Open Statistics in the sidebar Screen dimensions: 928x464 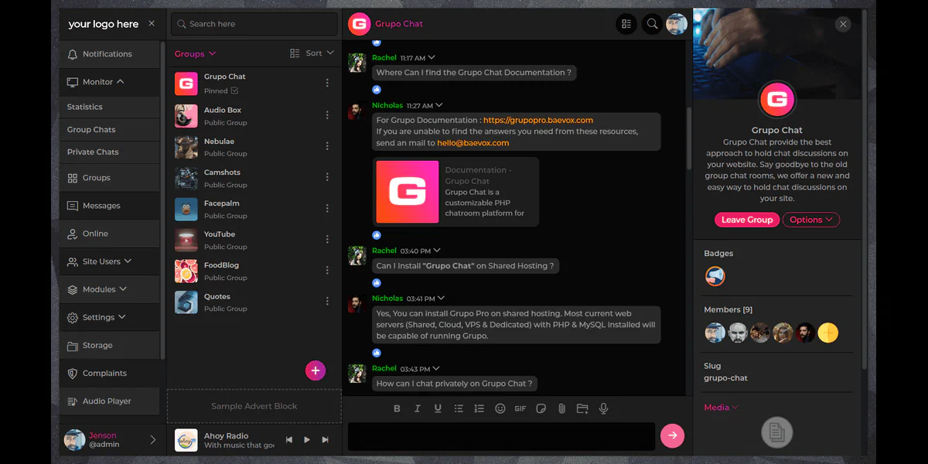109,107
